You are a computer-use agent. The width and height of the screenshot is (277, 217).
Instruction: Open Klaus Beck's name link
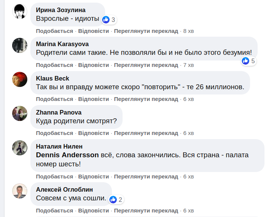[x=52, y=78]
